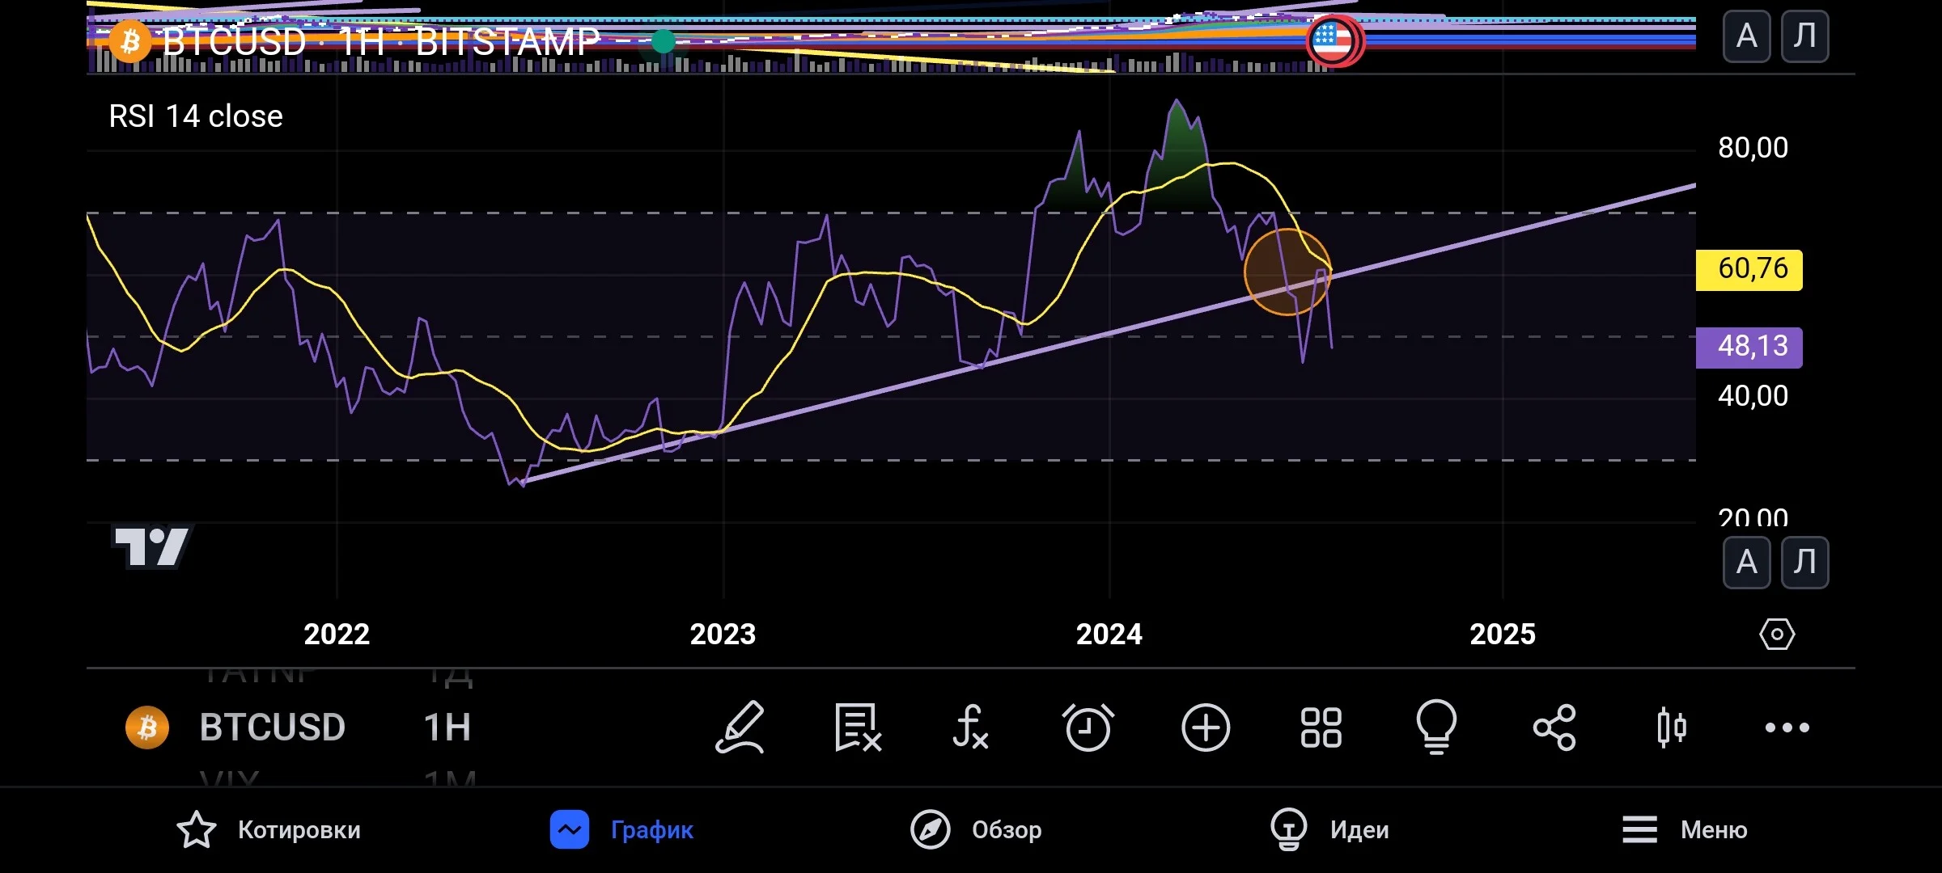
Task: Select the orange circle drawing on RSI
Action: point(1287,272)
